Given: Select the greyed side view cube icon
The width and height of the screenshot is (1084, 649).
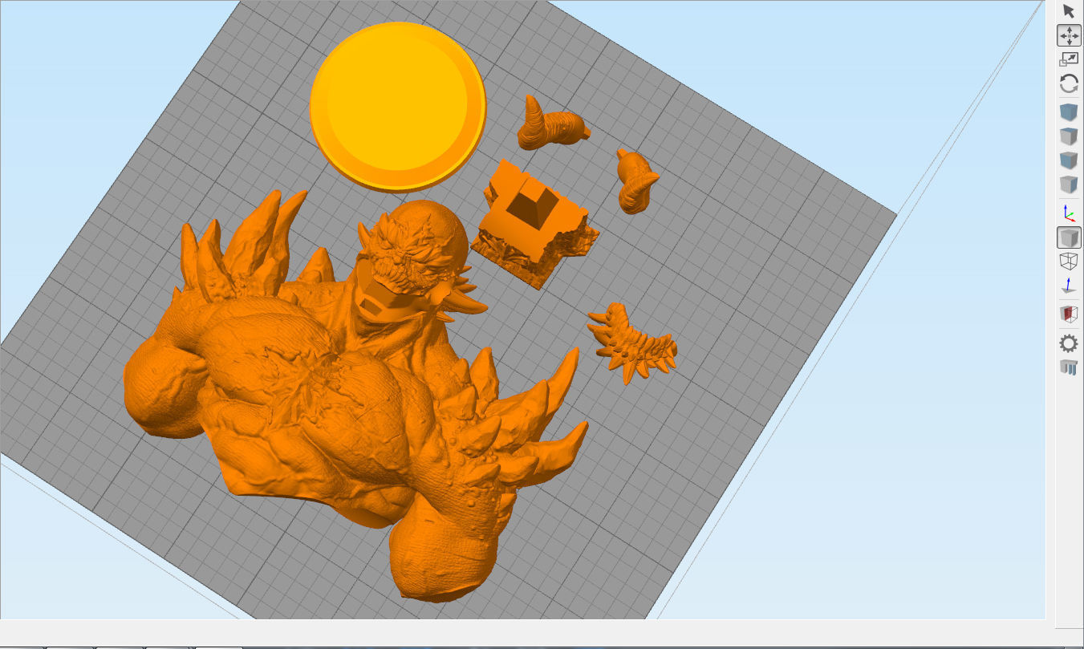Looking at the screenshot, I should [1070, 184].
